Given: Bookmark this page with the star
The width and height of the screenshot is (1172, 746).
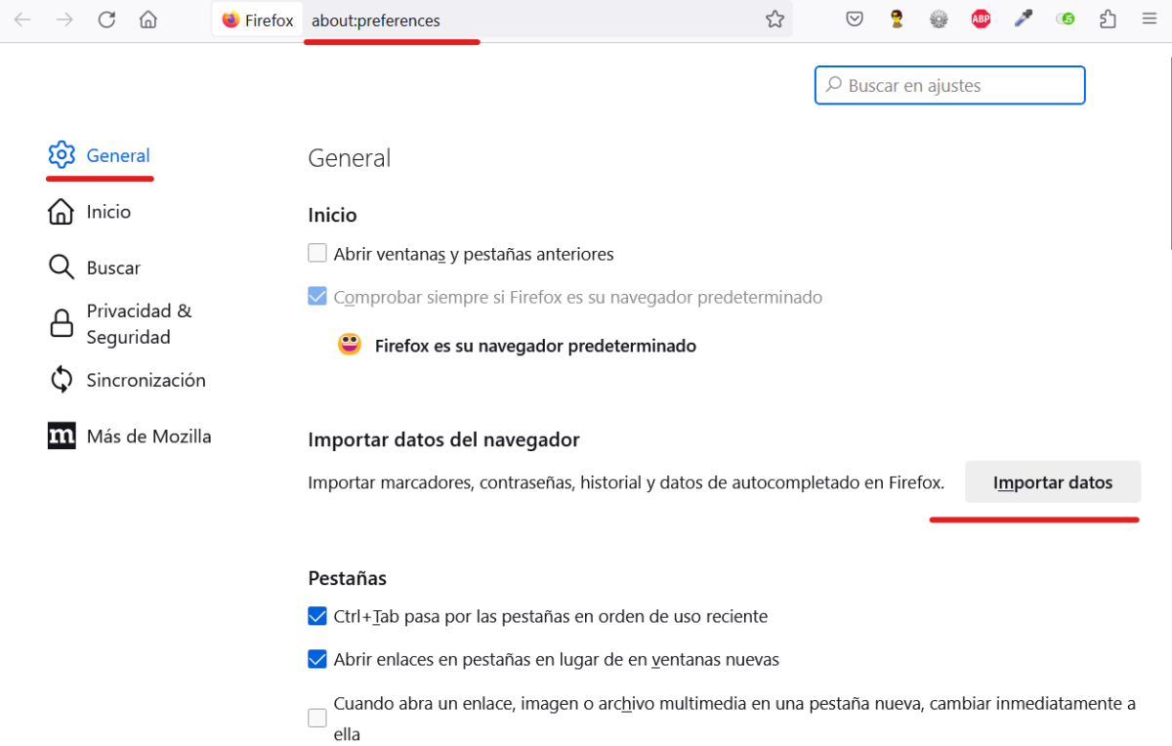Looking at the screenshot, I should coord(774,19).
